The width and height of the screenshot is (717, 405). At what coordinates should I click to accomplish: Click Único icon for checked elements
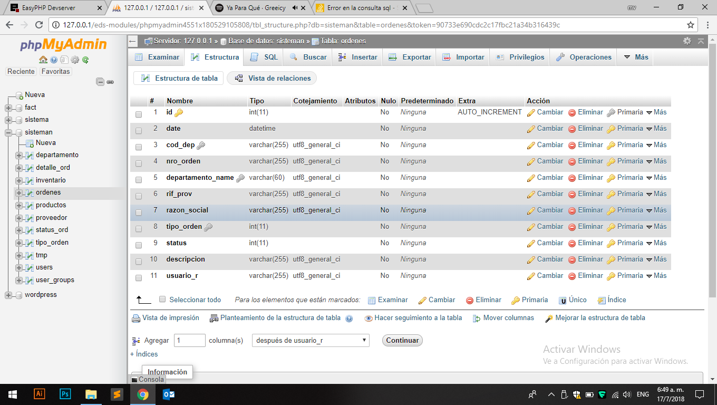[x=563, y=301]
